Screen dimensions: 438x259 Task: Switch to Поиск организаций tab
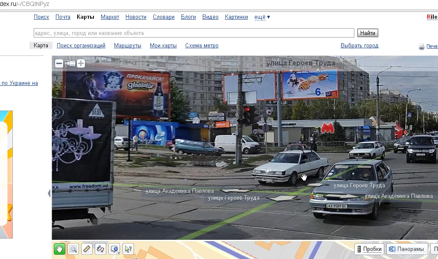[81, 46]
